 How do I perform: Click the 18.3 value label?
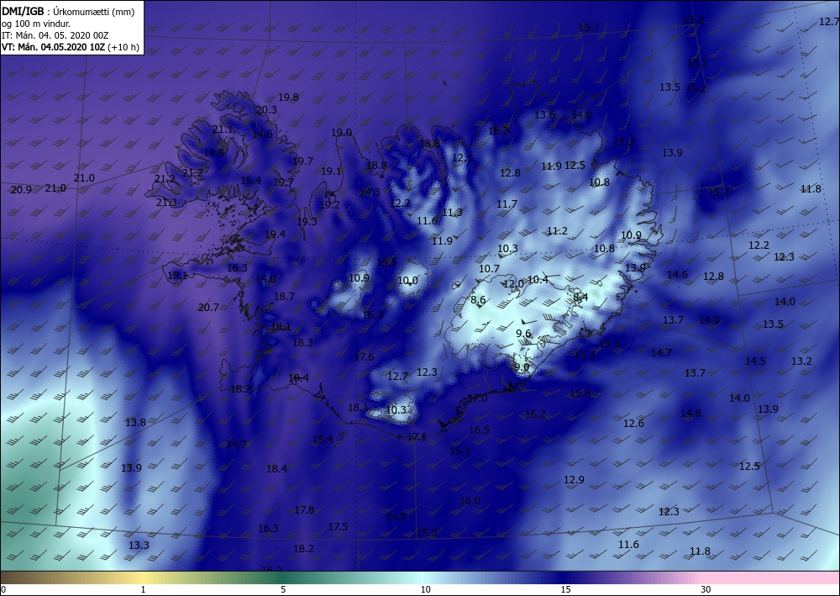click(302, 342)
